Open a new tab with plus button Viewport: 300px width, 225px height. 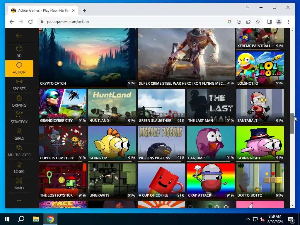pos(84,11)
